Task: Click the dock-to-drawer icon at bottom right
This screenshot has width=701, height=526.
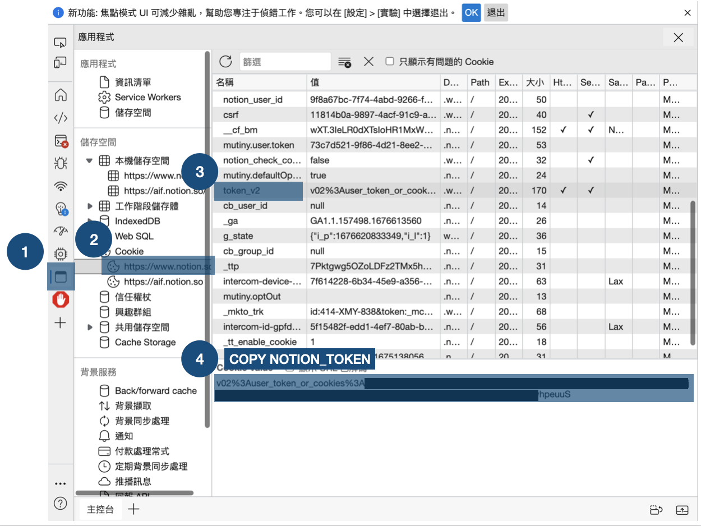Action: (656, 510)
